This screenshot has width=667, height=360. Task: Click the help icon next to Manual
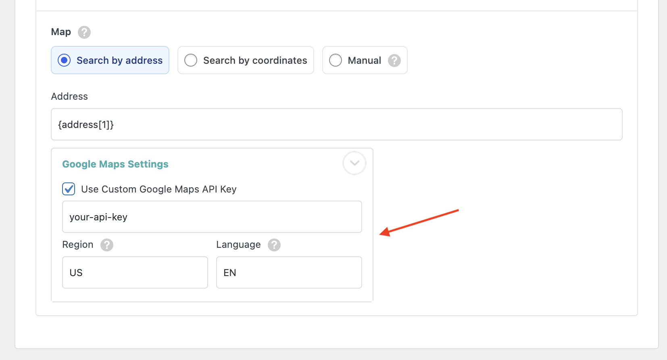[394, 61]
